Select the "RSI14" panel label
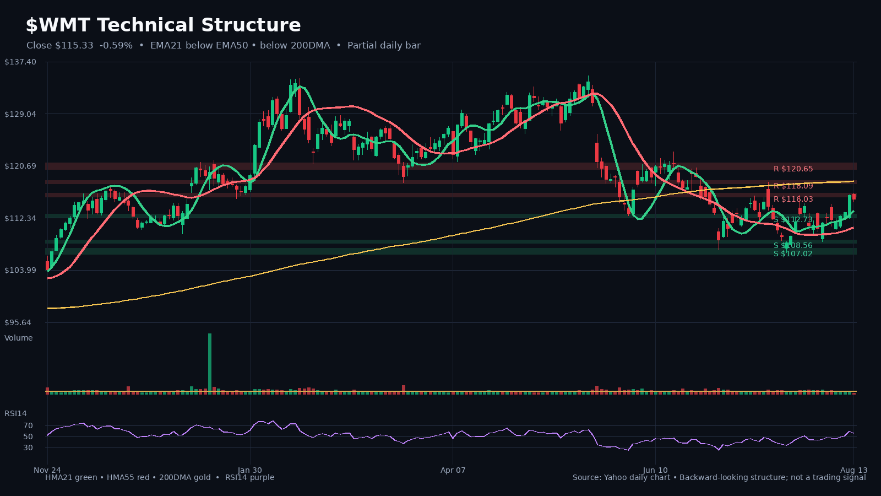Screen dimensions: 881x496 [x=15, y=413]
